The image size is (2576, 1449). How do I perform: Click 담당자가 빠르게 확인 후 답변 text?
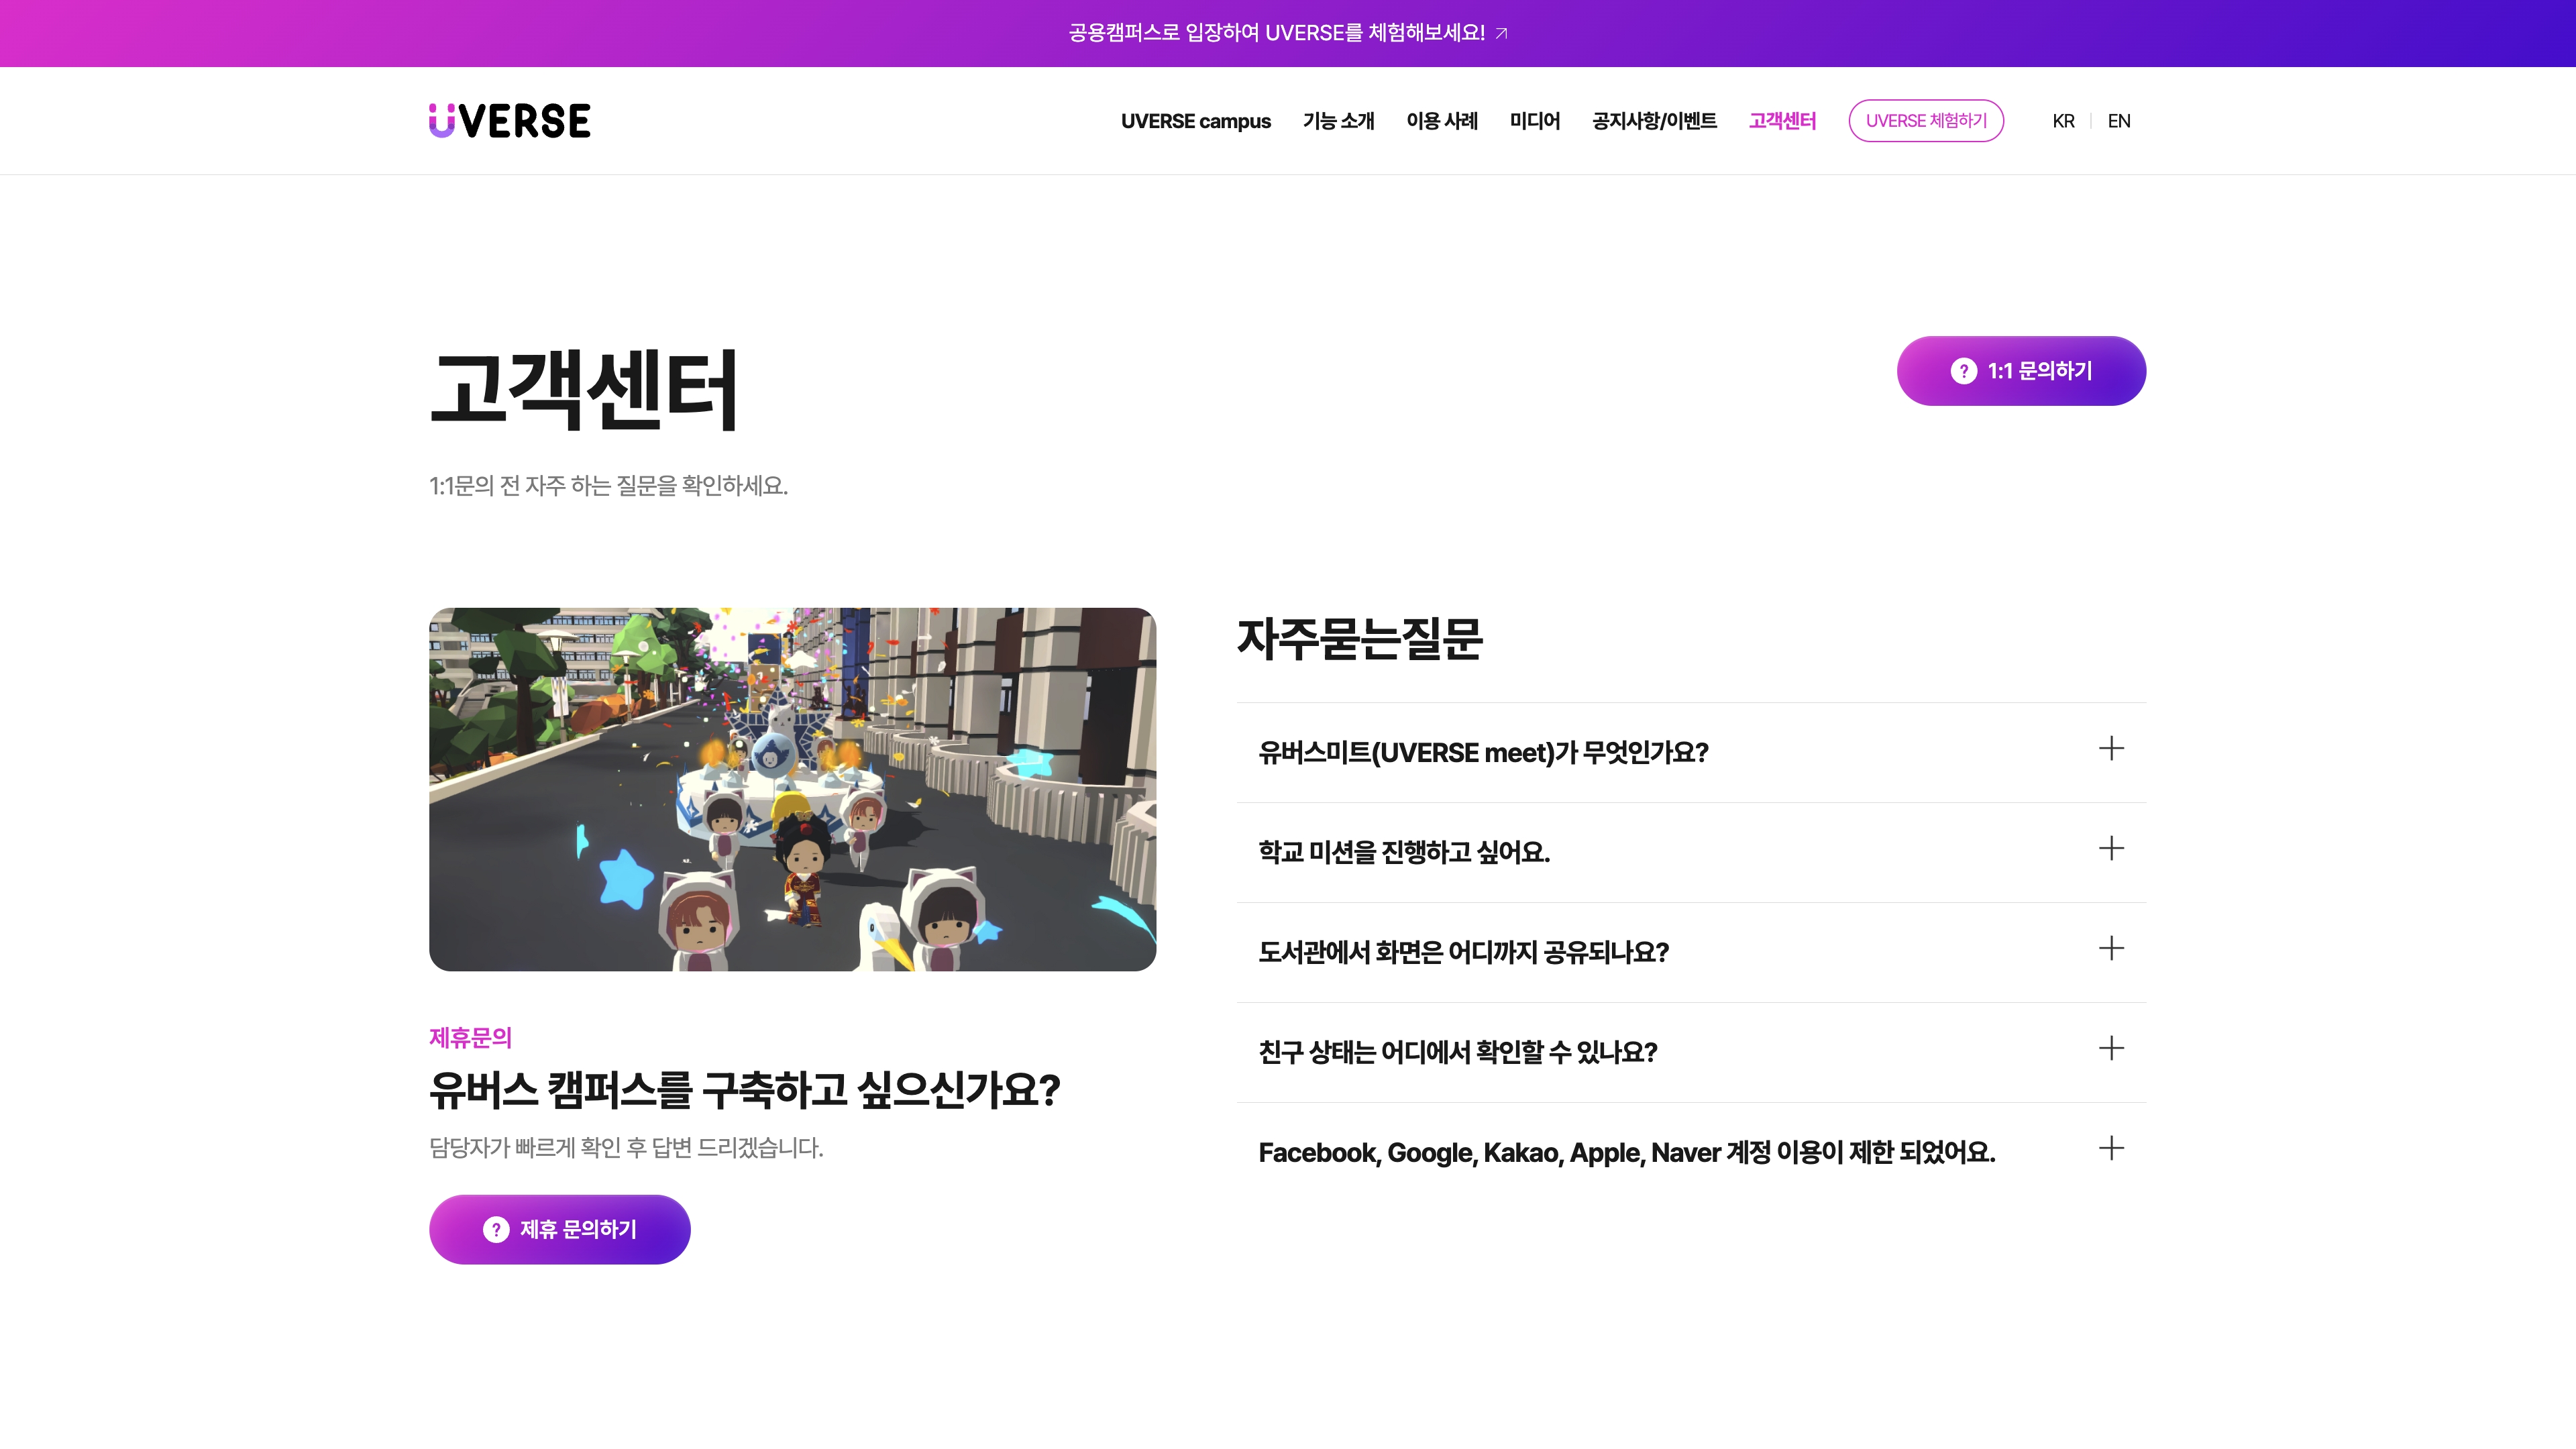pos(626,1148)
